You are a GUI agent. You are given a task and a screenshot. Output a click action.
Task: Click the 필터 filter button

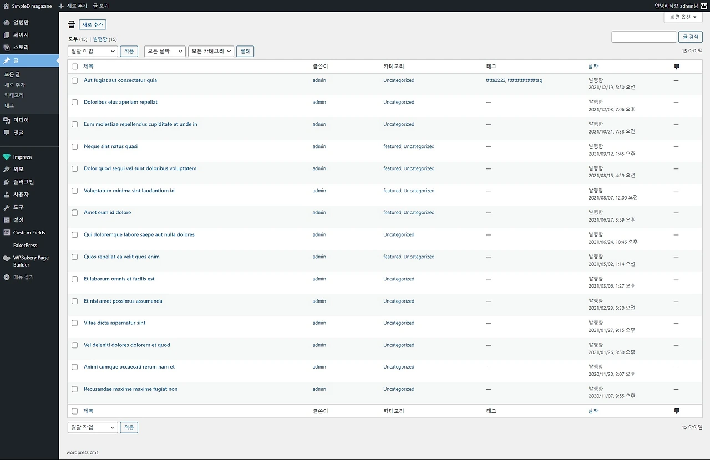[x=245, y=51]
